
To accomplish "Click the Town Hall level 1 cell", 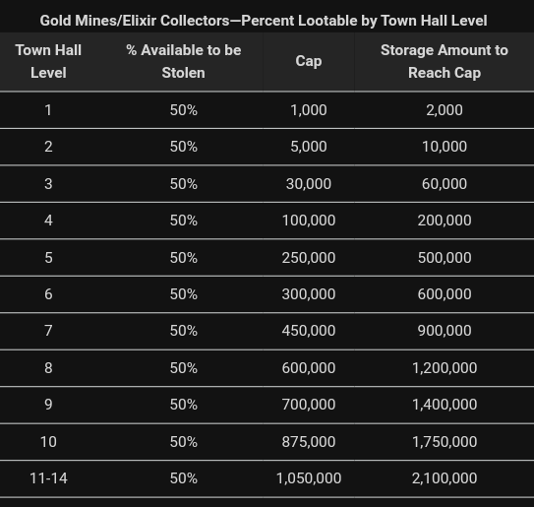I will point(48,110).
